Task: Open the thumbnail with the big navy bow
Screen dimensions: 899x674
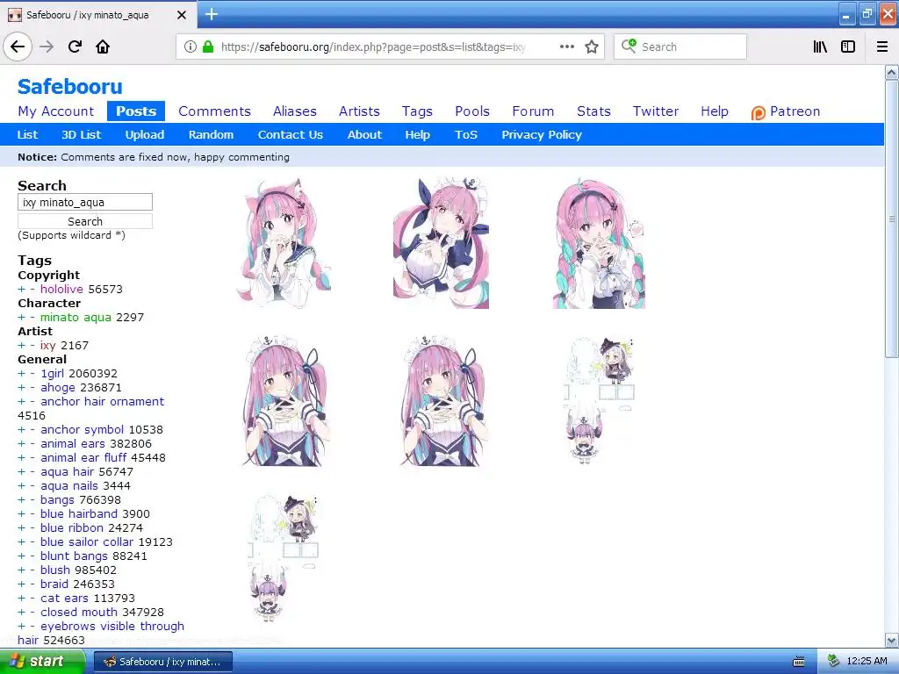Action: tap(441, 242)
